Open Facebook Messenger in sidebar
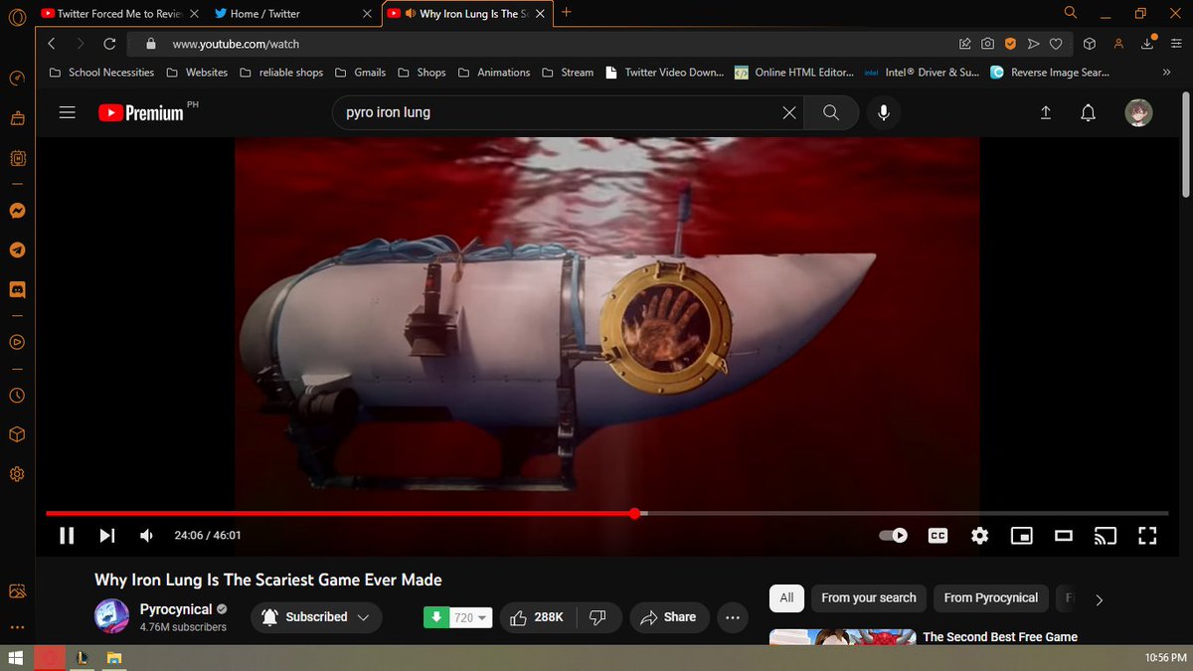The height and width of the screenshot is (671, 1193). [x=16, y=211]
